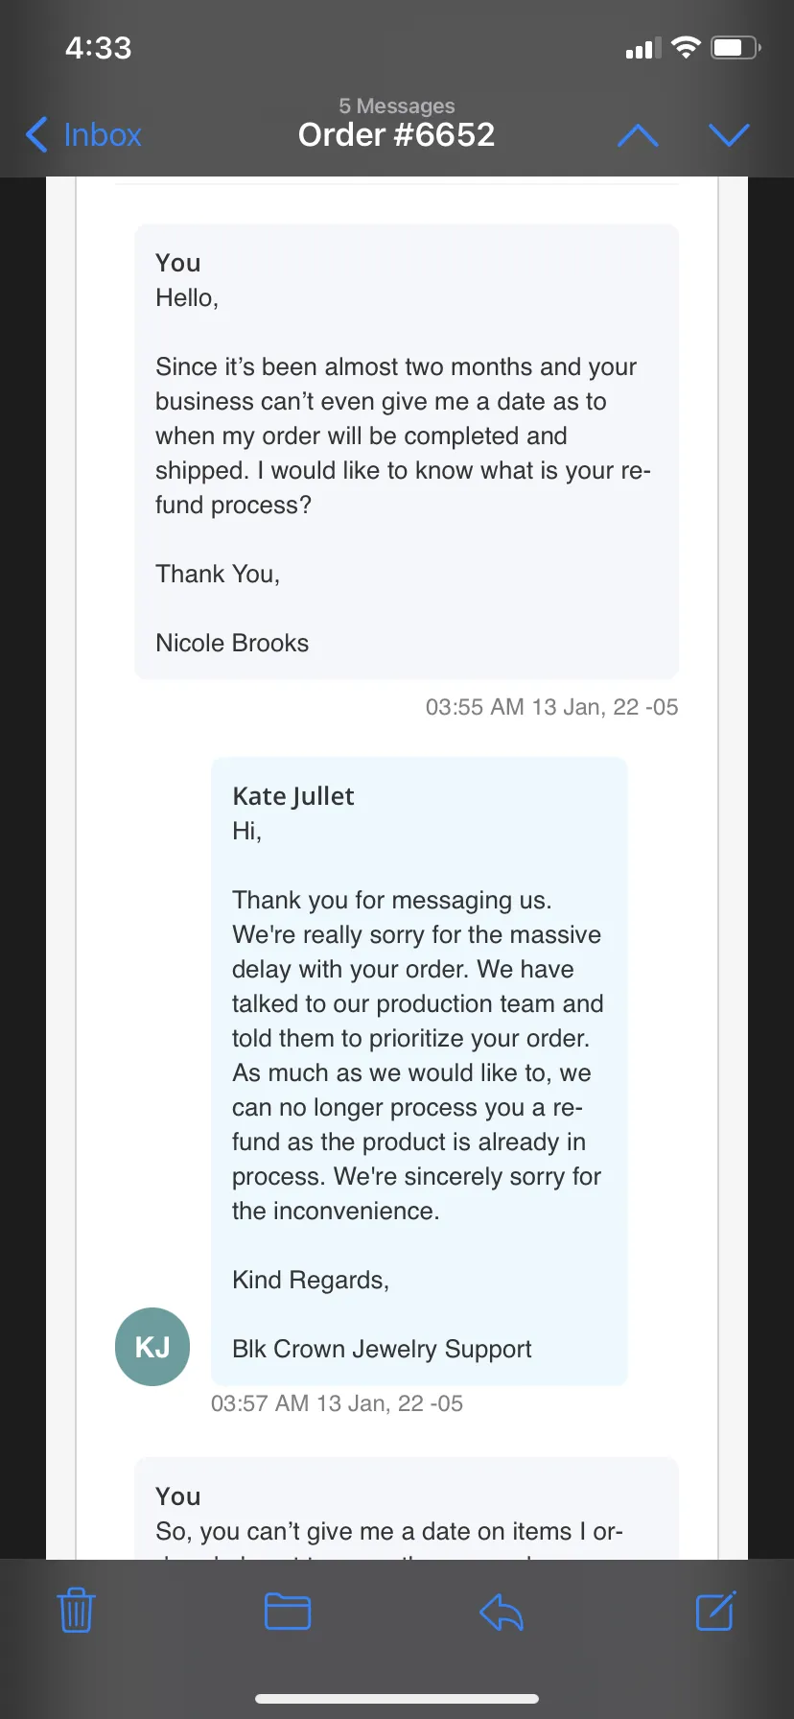
Task: Reply using the arrow icon
Action: (502, 1612)
